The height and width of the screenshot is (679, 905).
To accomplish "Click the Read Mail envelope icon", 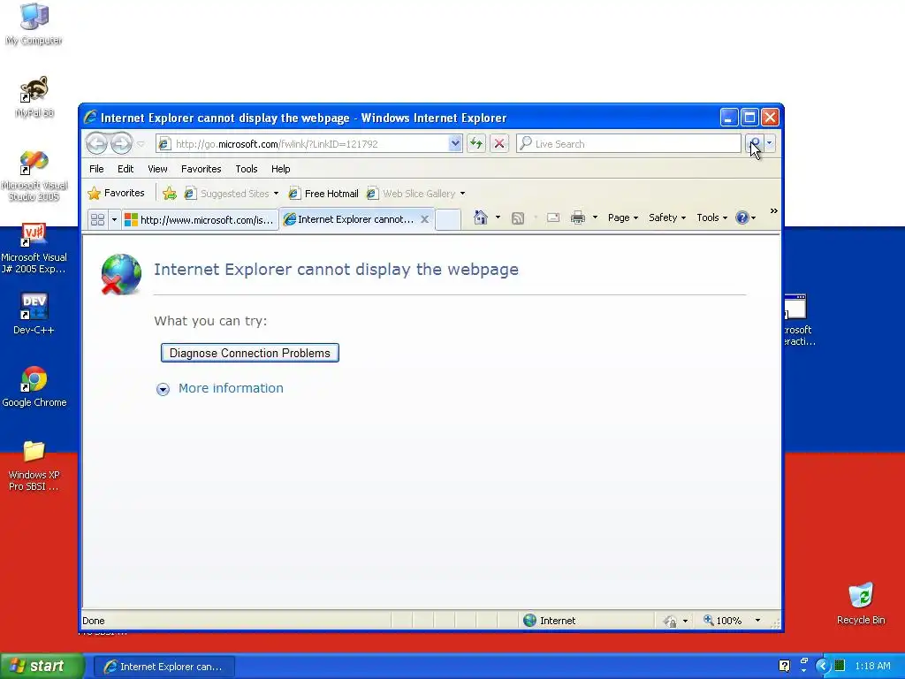I will [553, 217].
